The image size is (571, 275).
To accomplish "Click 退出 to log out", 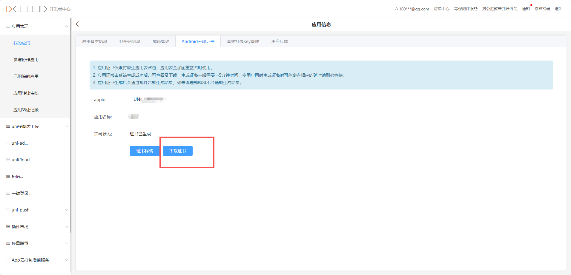I will click(x=559, y=9).
